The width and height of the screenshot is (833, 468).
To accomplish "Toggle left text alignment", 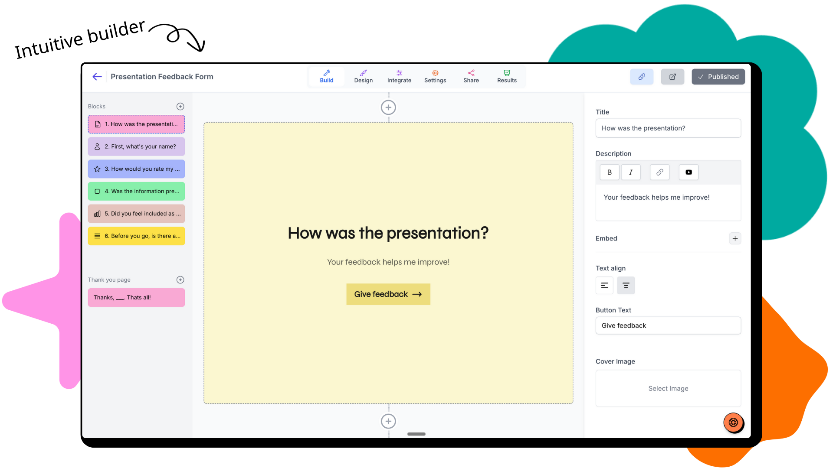I will tap(605, 285).
